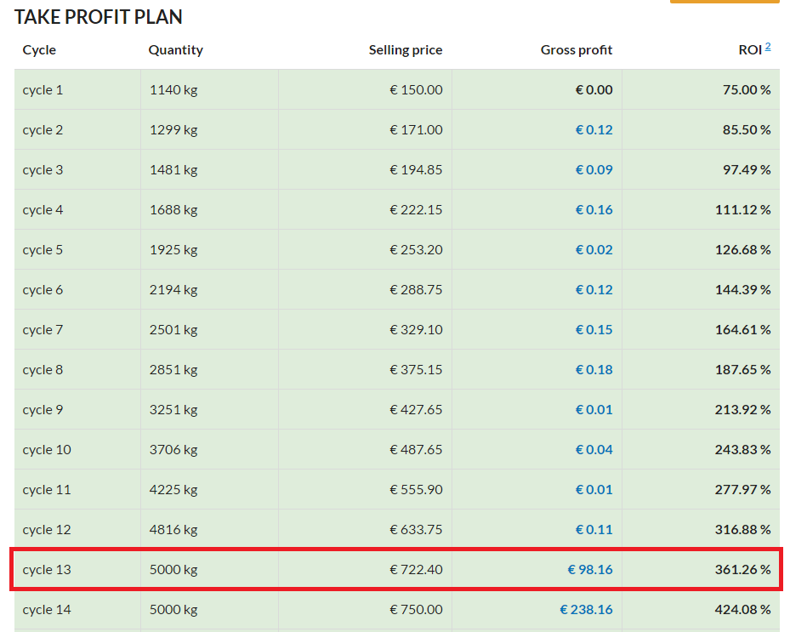Select the cycle 1 row label
Image resolution: width=790 pixels, height=632 pixels.
(x=43, y=90)
